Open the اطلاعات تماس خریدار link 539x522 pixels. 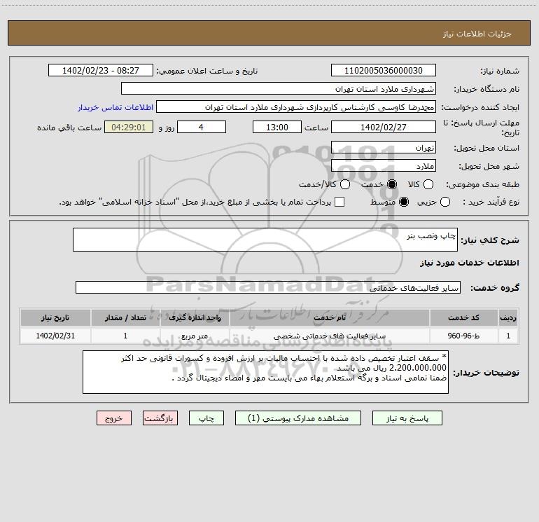[115, 107]
